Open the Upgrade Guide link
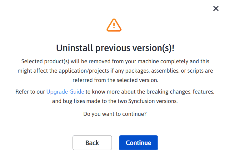235x159 pixels. (x=65, y=92)
